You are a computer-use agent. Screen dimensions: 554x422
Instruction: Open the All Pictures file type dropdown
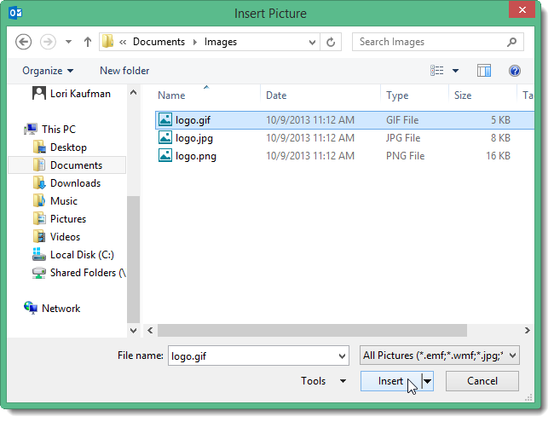pos(440,356)
